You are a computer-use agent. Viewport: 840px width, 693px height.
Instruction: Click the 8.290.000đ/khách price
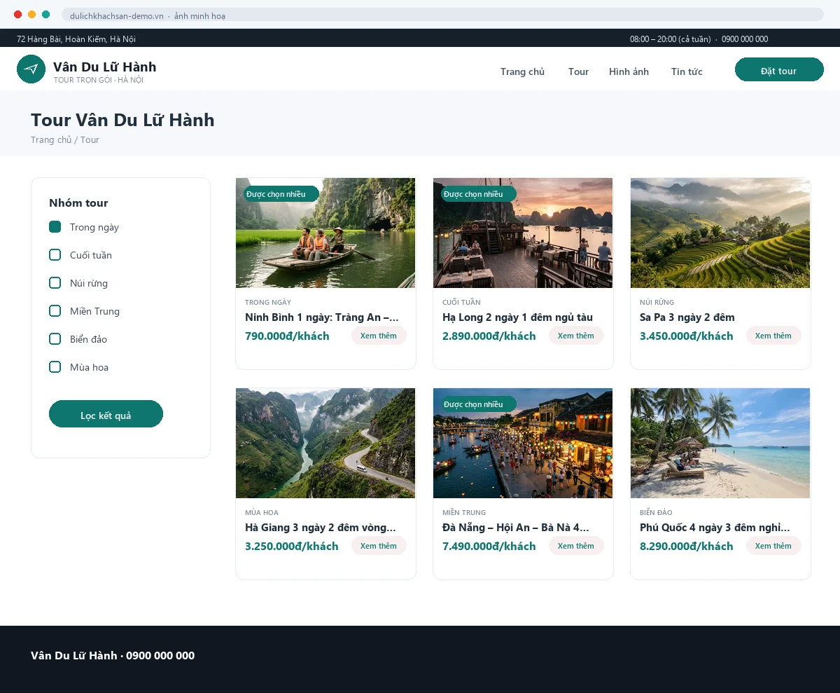[x=687, y=547]
